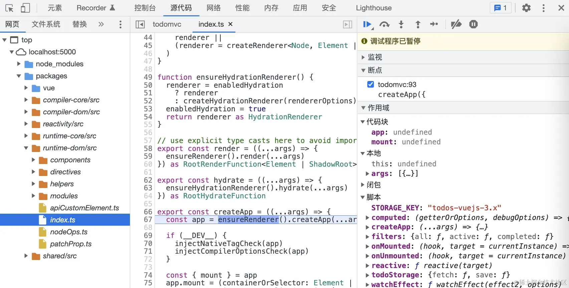The height and width of the screenshot is (288, 569).
Task: Collapse the top frame node
Action: point(5,40)
